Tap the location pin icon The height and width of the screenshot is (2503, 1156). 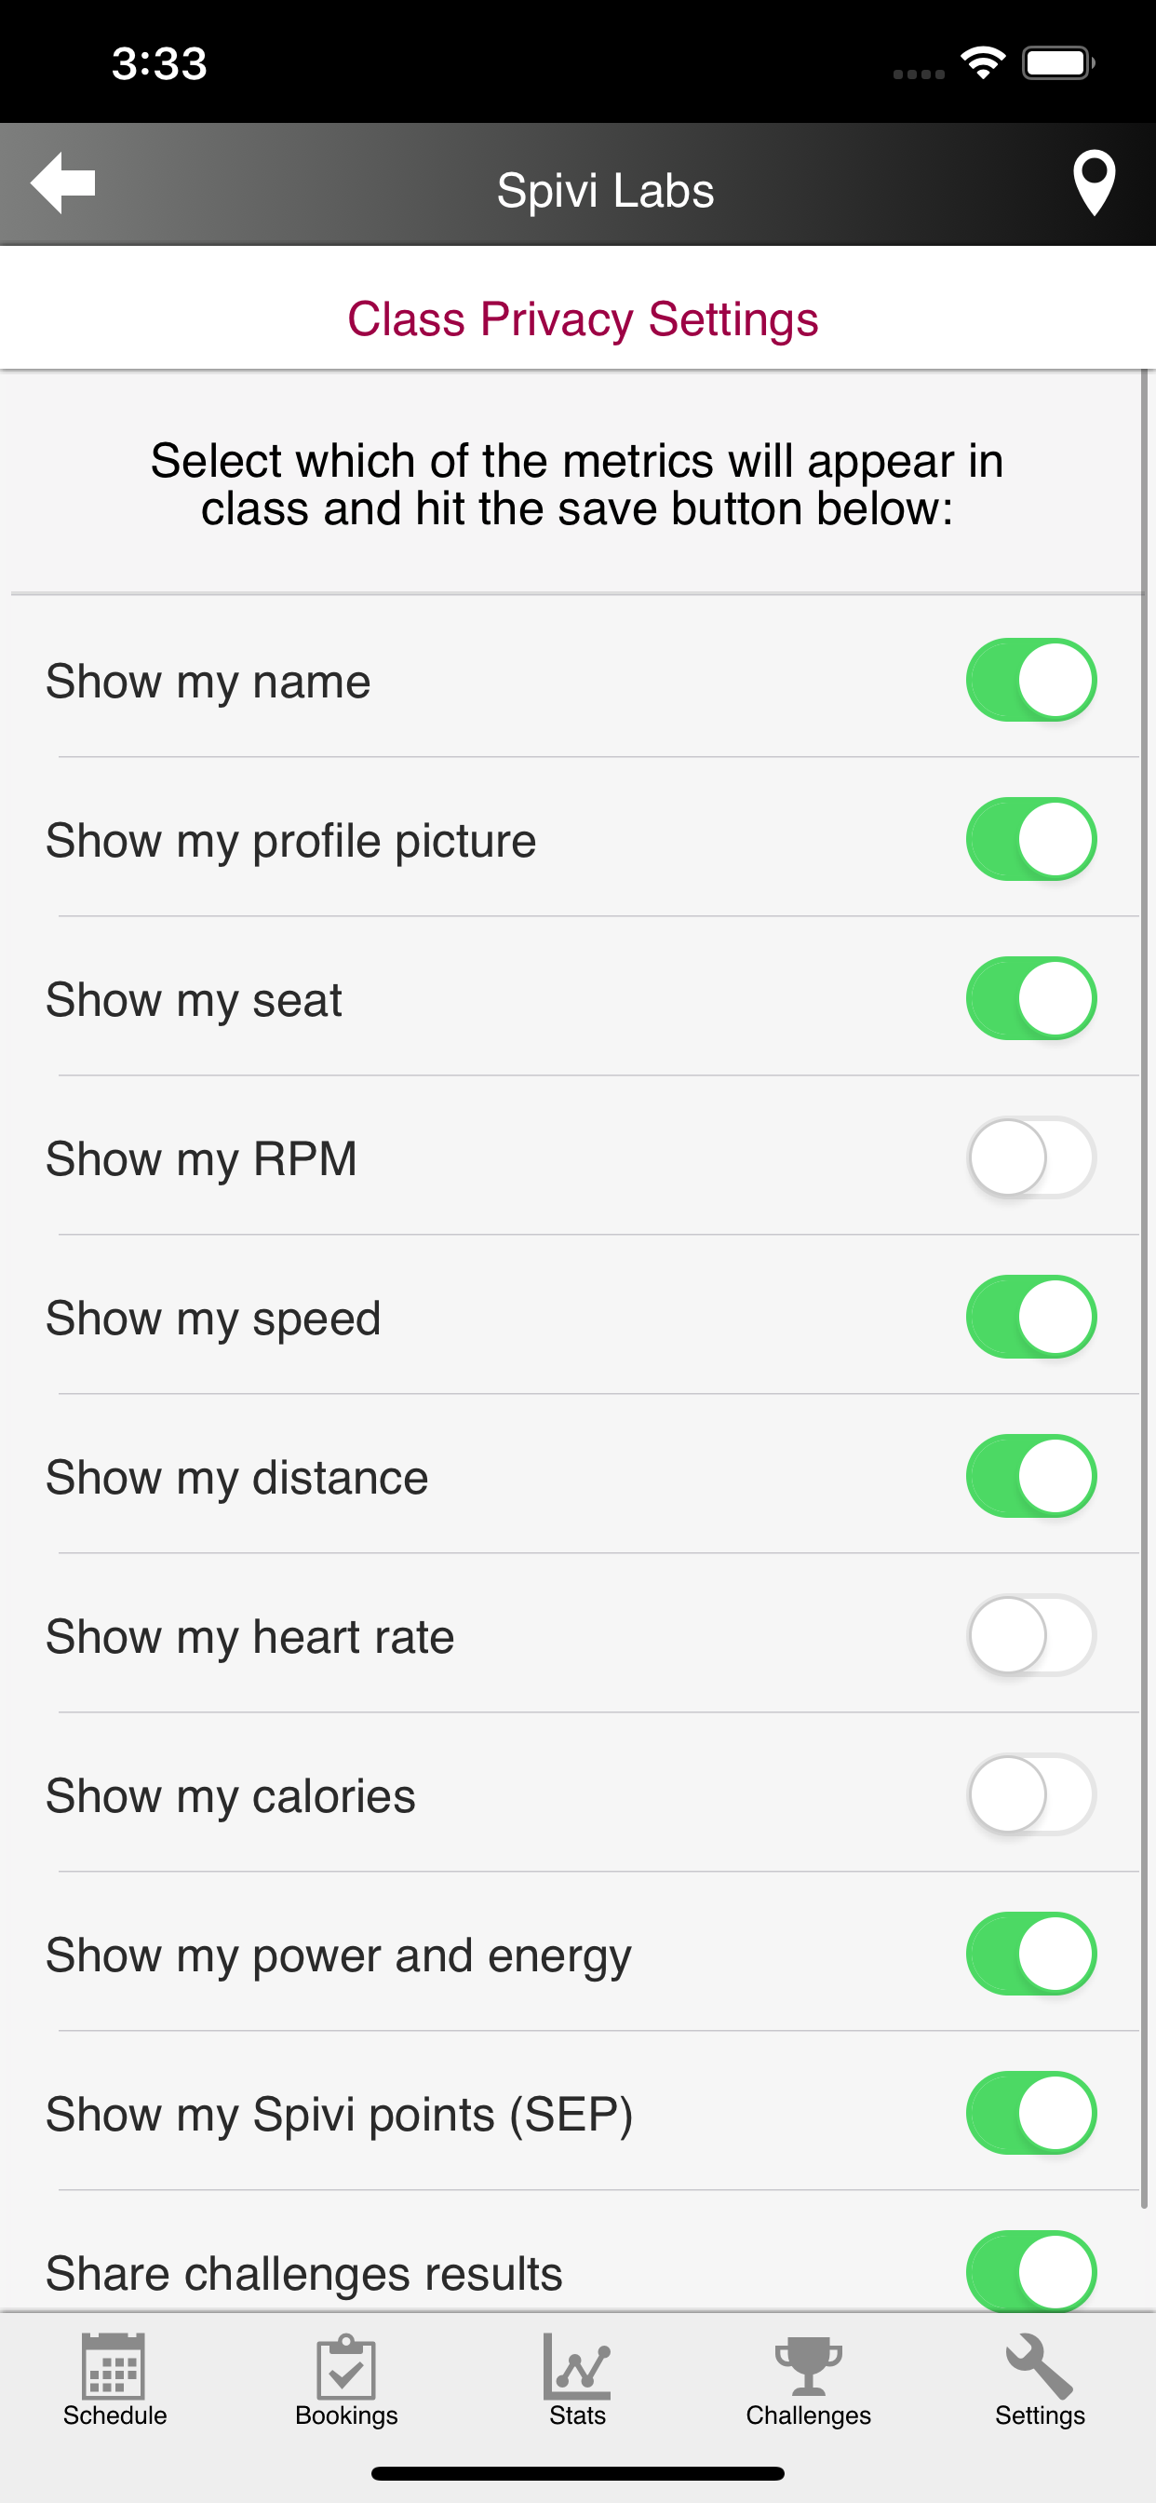coord(1093,183)
